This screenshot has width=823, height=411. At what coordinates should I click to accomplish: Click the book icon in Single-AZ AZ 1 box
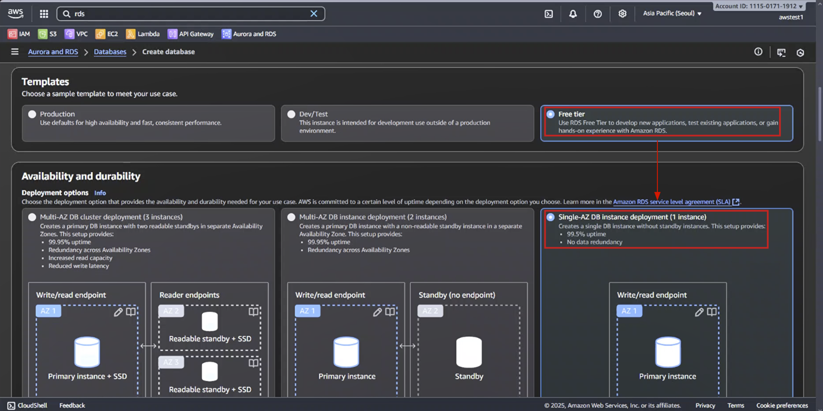pyautogui.click(x=712, y=312)
